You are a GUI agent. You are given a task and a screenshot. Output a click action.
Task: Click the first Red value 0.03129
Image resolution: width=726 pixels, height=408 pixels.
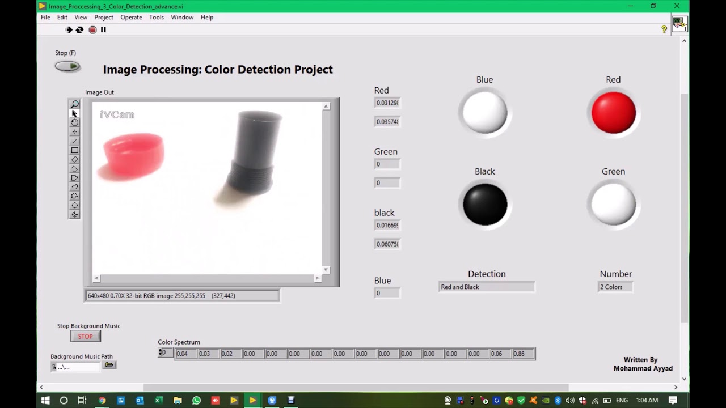(387, 103)
